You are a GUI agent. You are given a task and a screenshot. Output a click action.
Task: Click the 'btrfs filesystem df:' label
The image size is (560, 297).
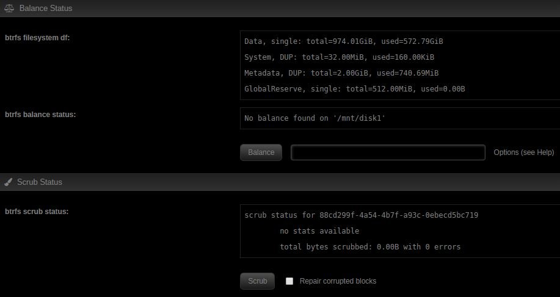(37, 38)
